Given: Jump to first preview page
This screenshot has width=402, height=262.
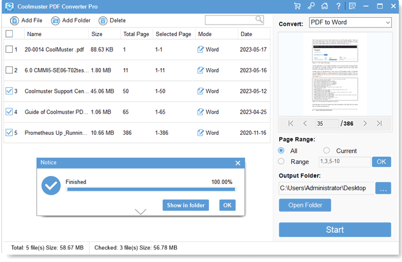Looking at the screenshot, I should coord(291,123).
